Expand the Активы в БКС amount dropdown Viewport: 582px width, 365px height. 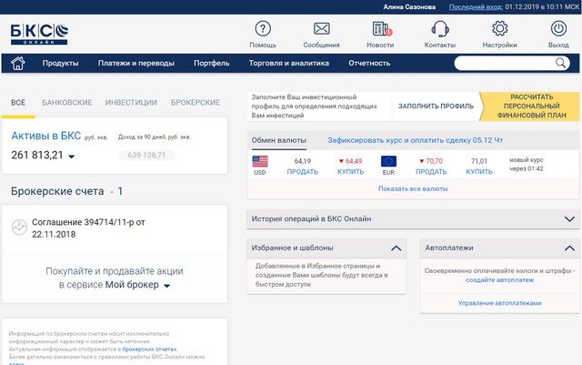pyautogui.click(x=72, y=157)
